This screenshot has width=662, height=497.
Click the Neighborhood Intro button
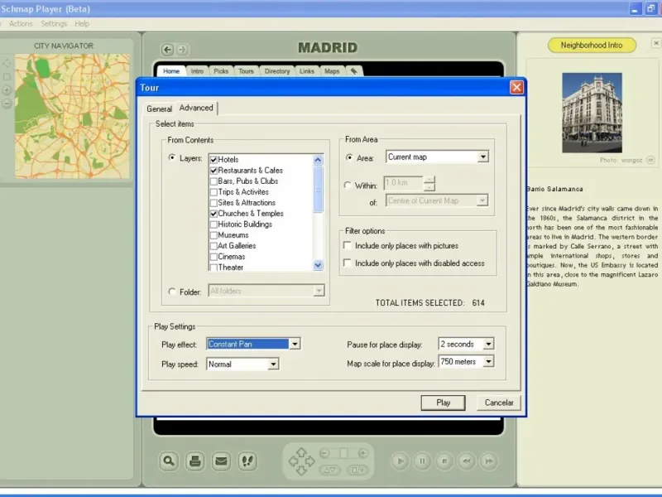point(592,46)
